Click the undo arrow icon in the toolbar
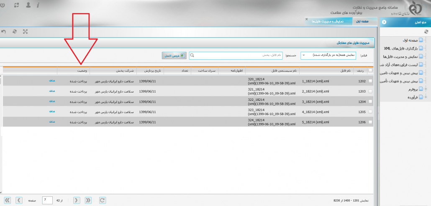 coord(3,32)
